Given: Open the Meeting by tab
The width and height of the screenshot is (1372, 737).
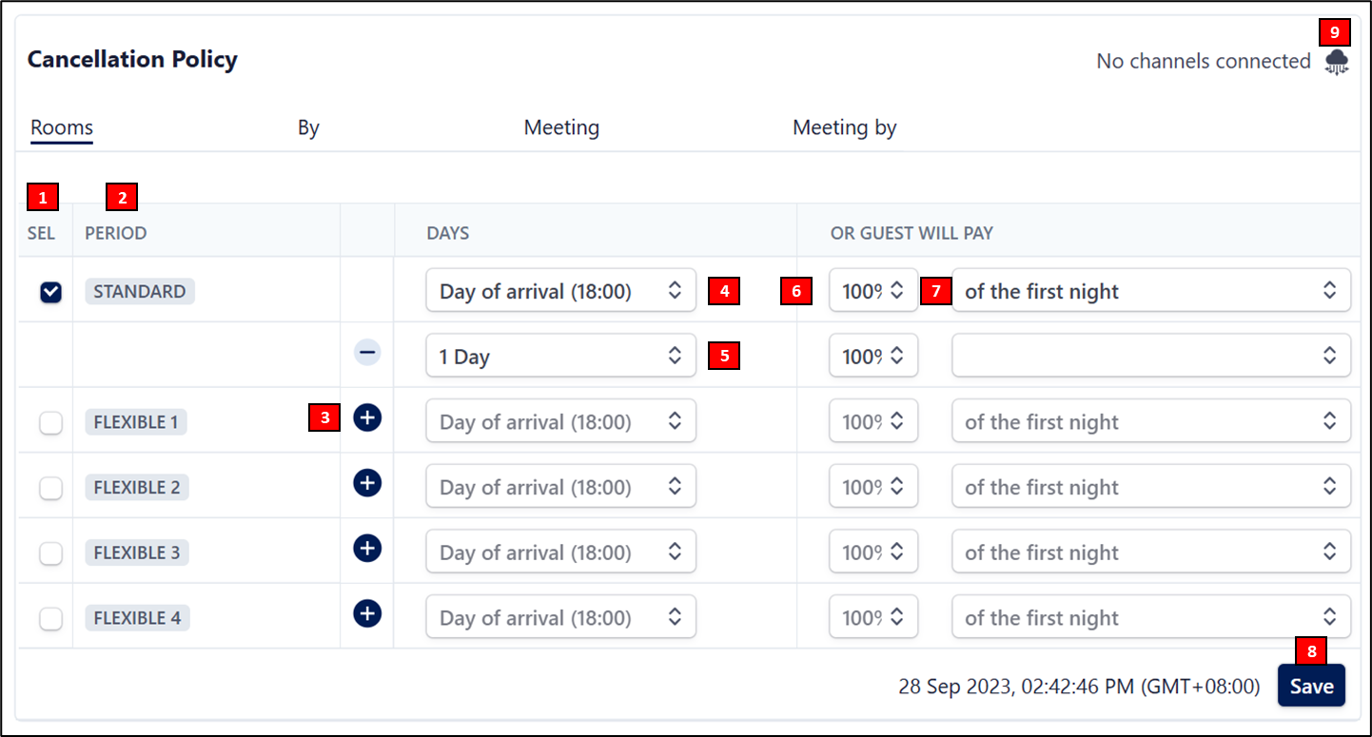Looking at the screenshot, I should point(844,127).
